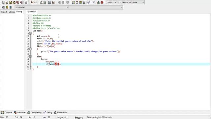
Task: Click the Profile analysis chart icon
Action: tap(98, 2)
